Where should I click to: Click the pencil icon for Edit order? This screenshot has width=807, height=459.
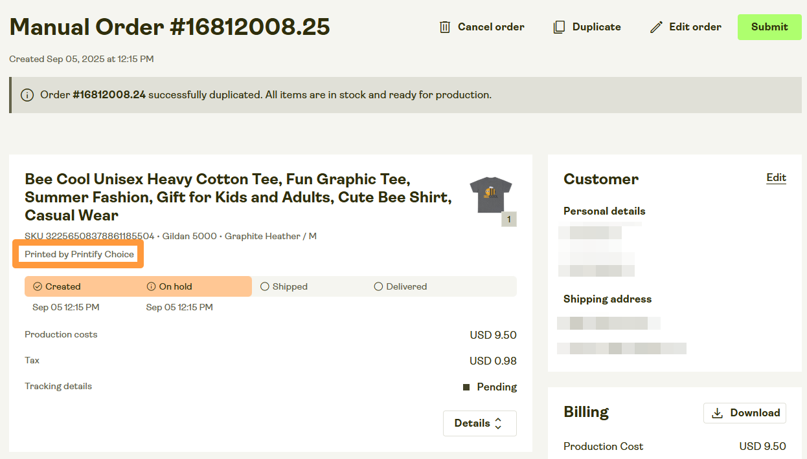point(657,27)
